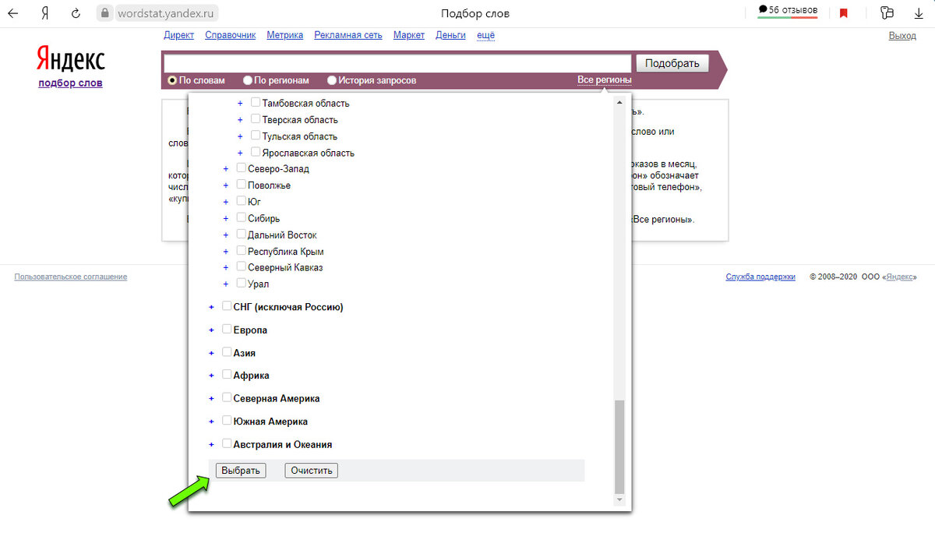Check the Австралия и Океания checkbox
935x540 pixels.
[227, 444]
